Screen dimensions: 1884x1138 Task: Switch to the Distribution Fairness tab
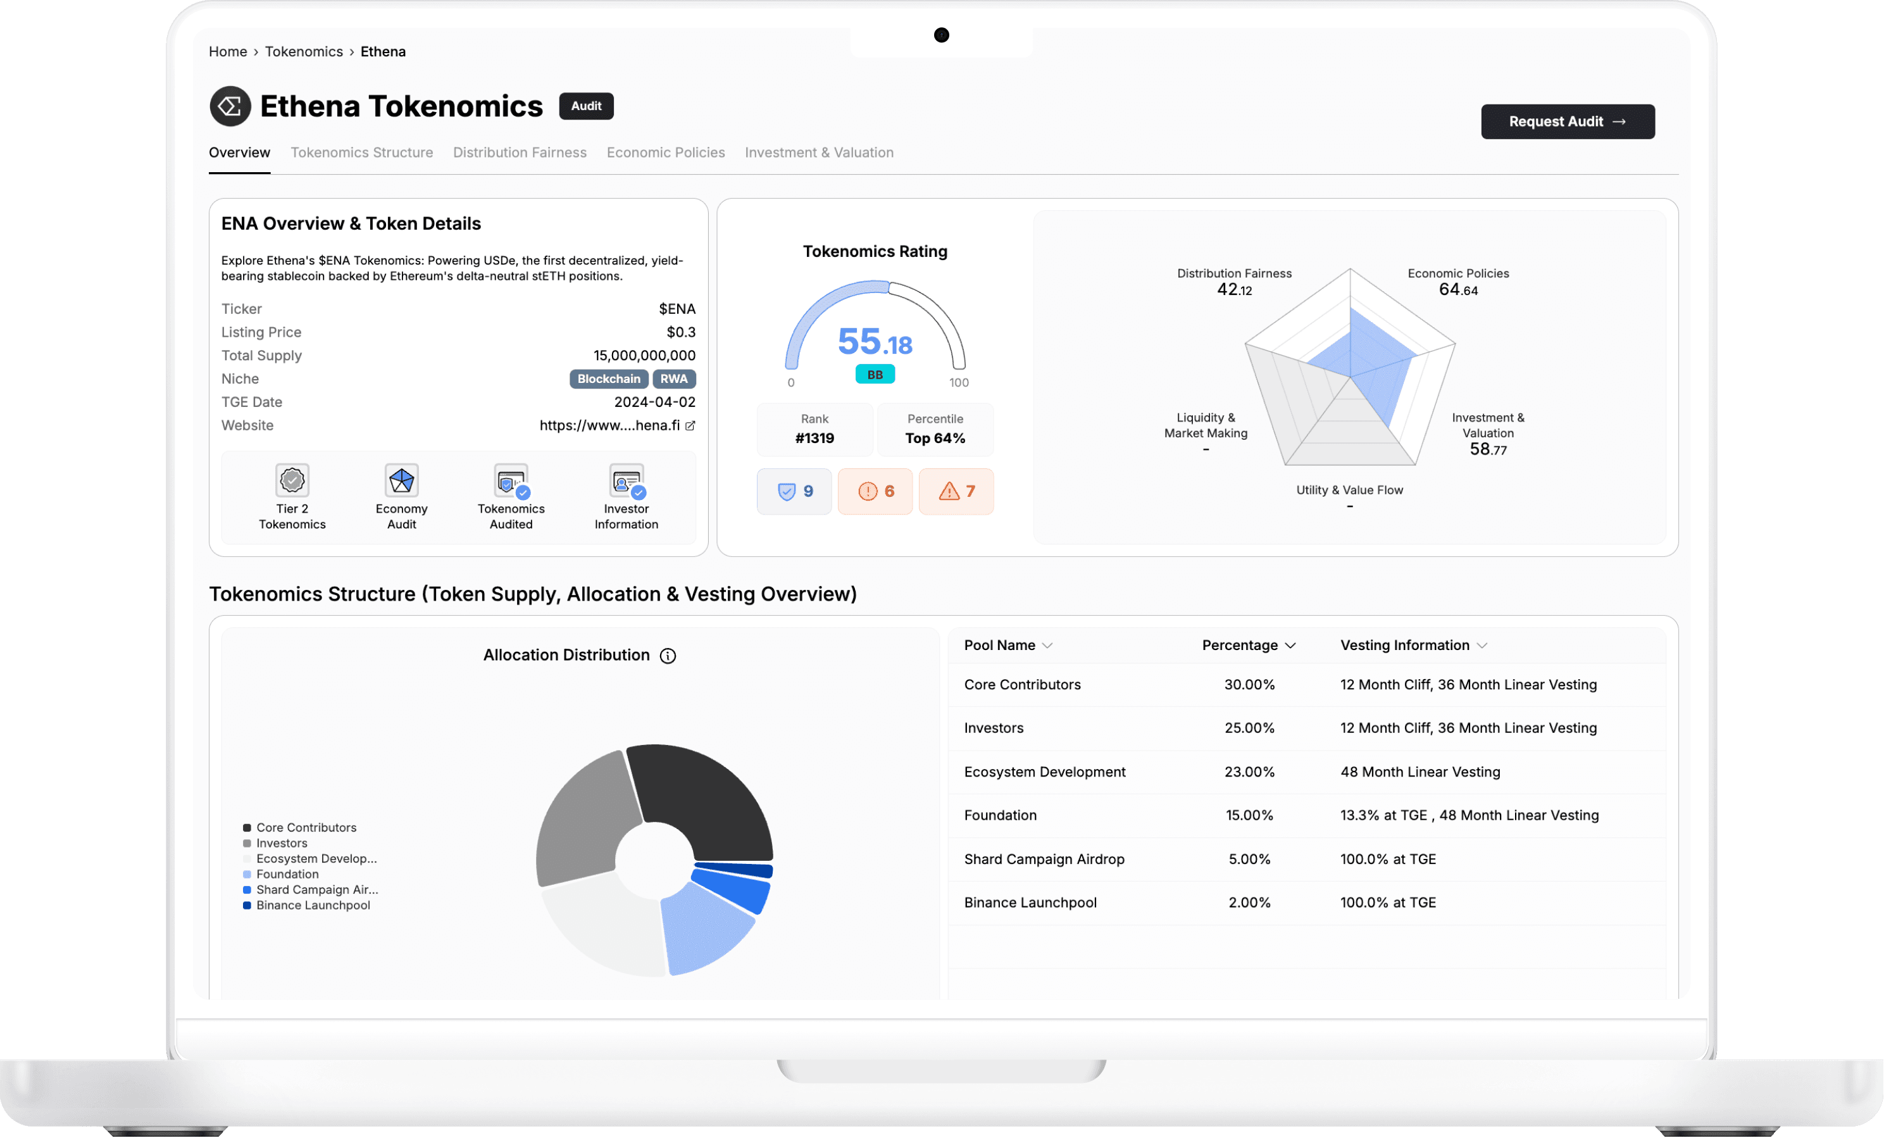click(x=520, y=152)
